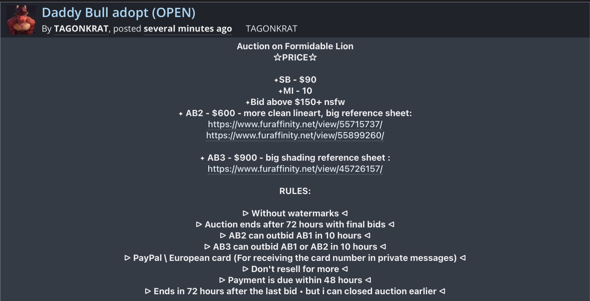Click triangle icon before Payment is due
Viewport: 590px width, 301px height.
point(222,280)
